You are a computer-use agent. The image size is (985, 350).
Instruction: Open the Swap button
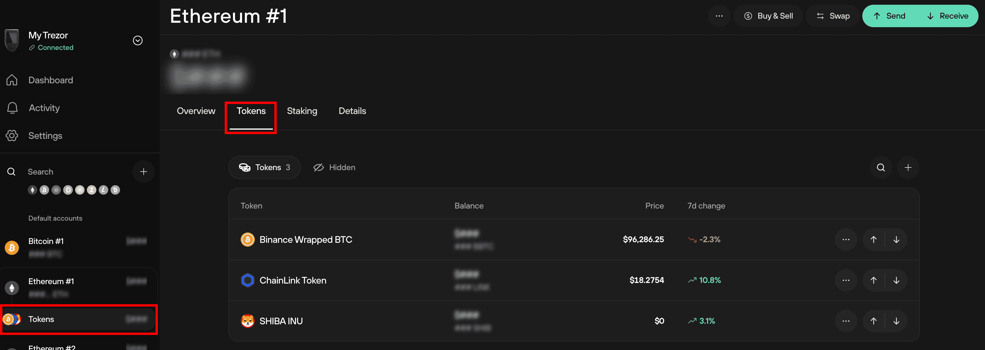point(833,16)
